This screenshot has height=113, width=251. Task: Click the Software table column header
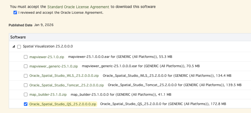[x=18, y=37]
